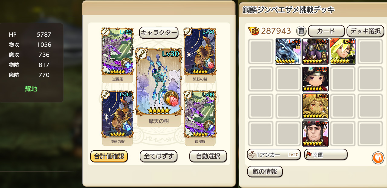Click the 自動選択 auto-select button
387x188 pixels.
pyautogui.click(x=208, y=156)
